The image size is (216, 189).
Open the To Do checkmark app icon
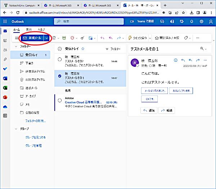coord(5,69)
